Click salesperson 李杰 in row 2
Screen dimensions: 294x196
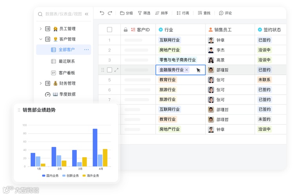click(216, 50)
